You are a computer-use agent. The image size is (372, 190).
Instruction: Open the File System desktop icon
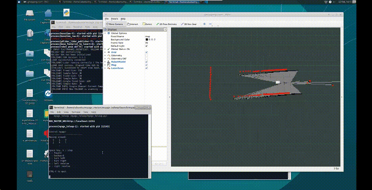(x=30, y=14)
